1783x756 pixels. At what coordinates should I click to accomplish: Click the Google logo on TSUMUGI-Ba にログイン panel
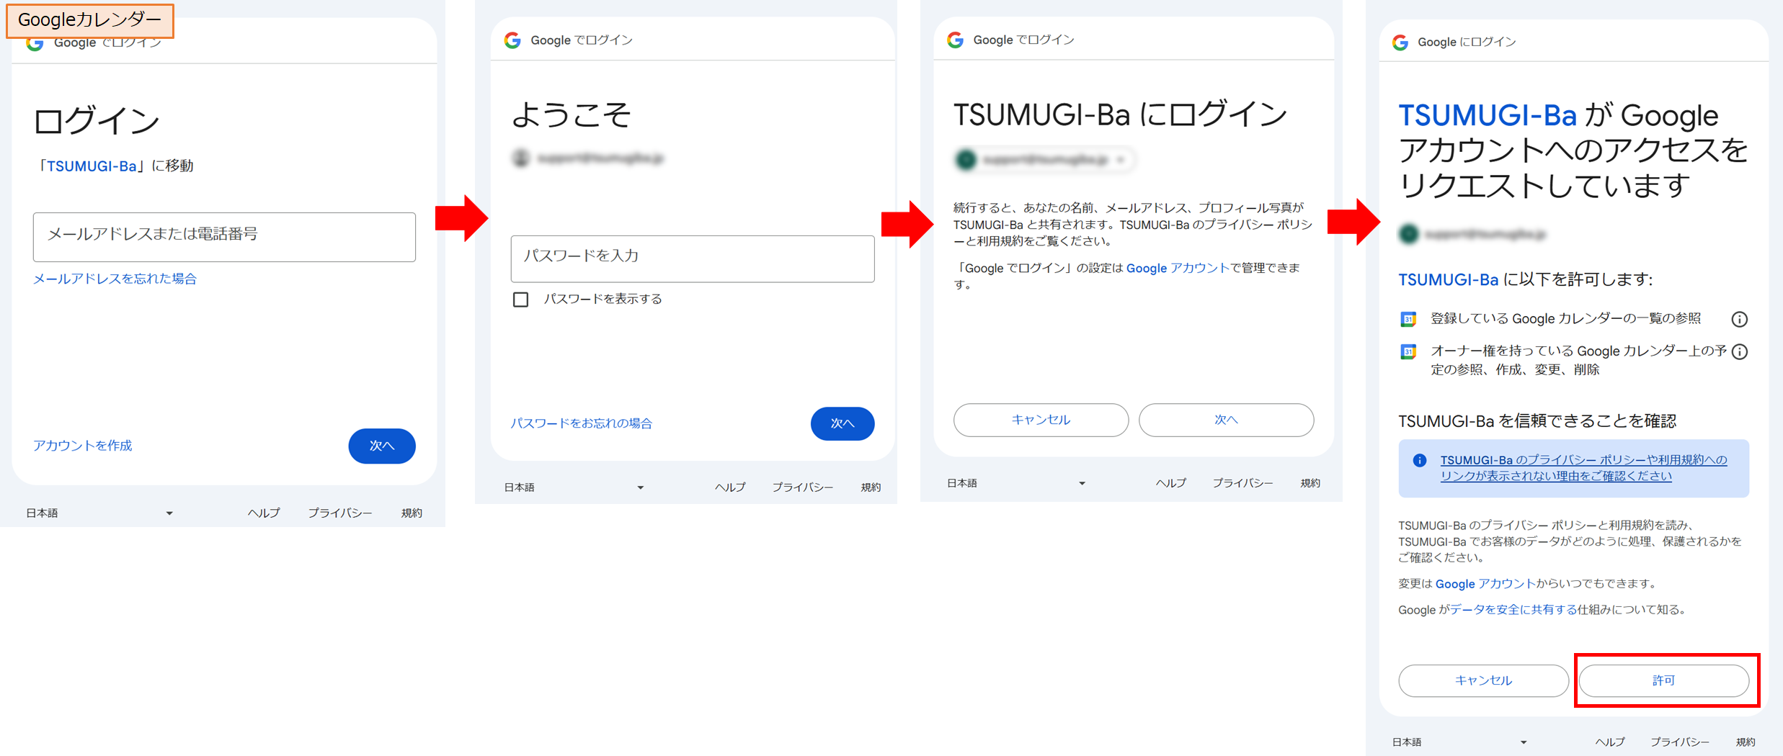[955, 40]
